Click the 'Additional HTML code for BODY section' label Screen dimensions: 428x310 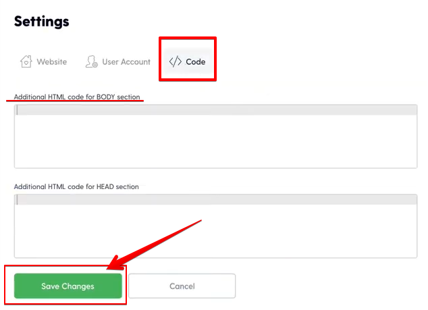click(77, 97)
